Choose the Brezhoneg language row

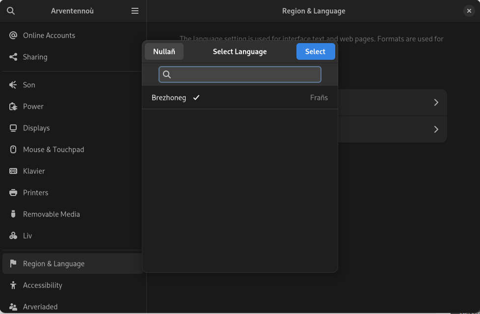(240, 98)
